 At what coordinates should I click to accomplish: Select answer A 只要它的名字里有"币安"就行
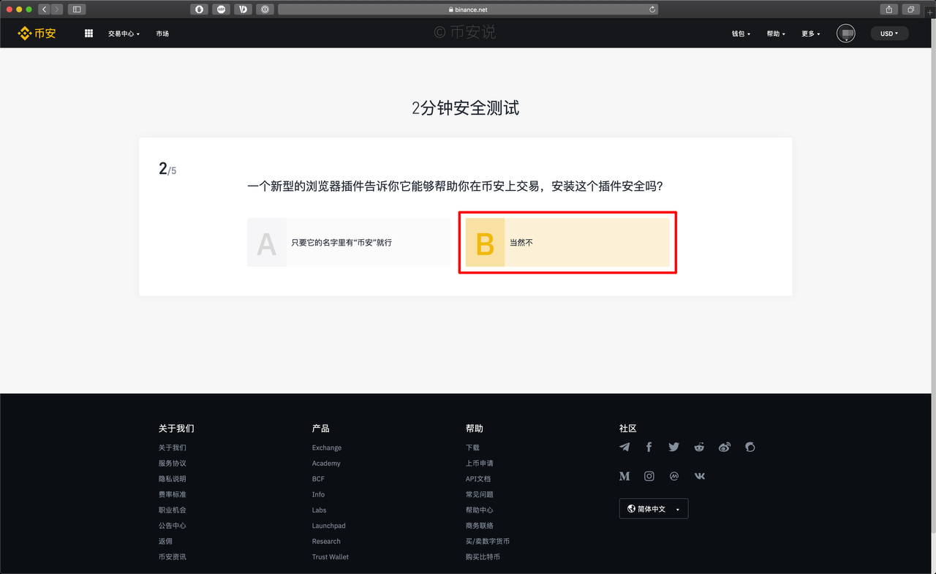[350, 242]
